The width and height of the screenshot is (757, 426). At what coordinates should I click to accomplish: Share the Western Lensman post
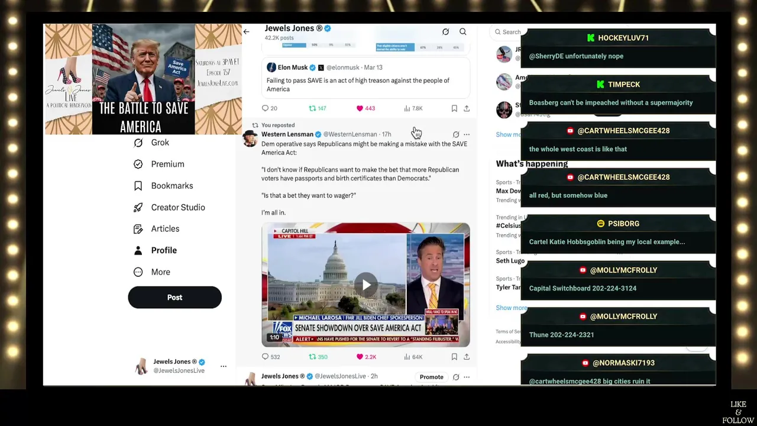pos(467,357)
